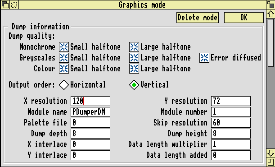Screen dimensions: 275x167
Task: Click the vertical scrollbar slider
Action: pyautogui.click(x=270, y=43)
